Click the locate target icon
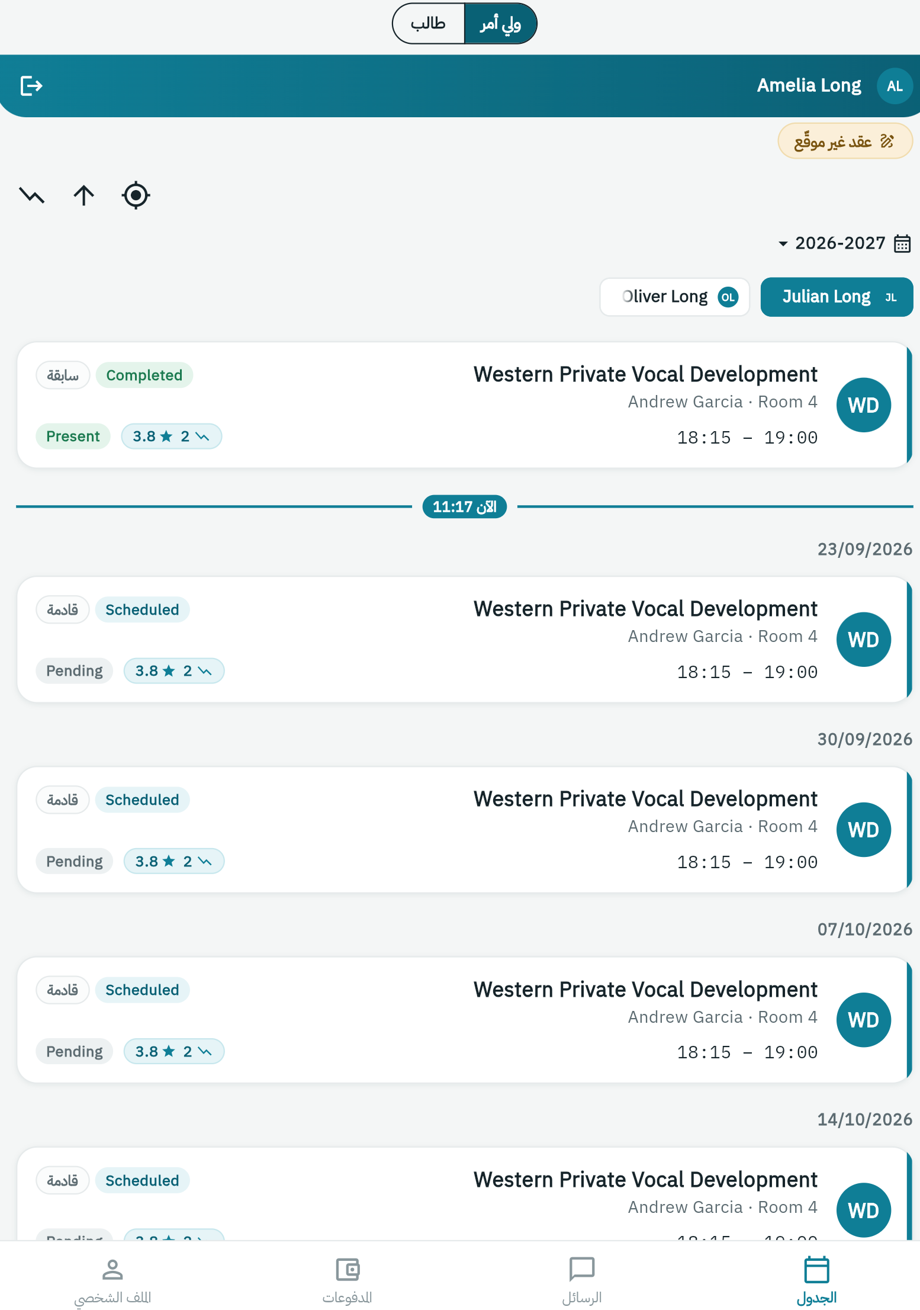 136,195
